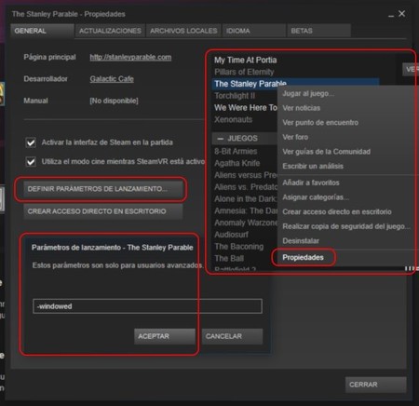Open the BETAS tab
Image resolution: width=419 pixels, height=406 pixels.
(x=318, y=31)
